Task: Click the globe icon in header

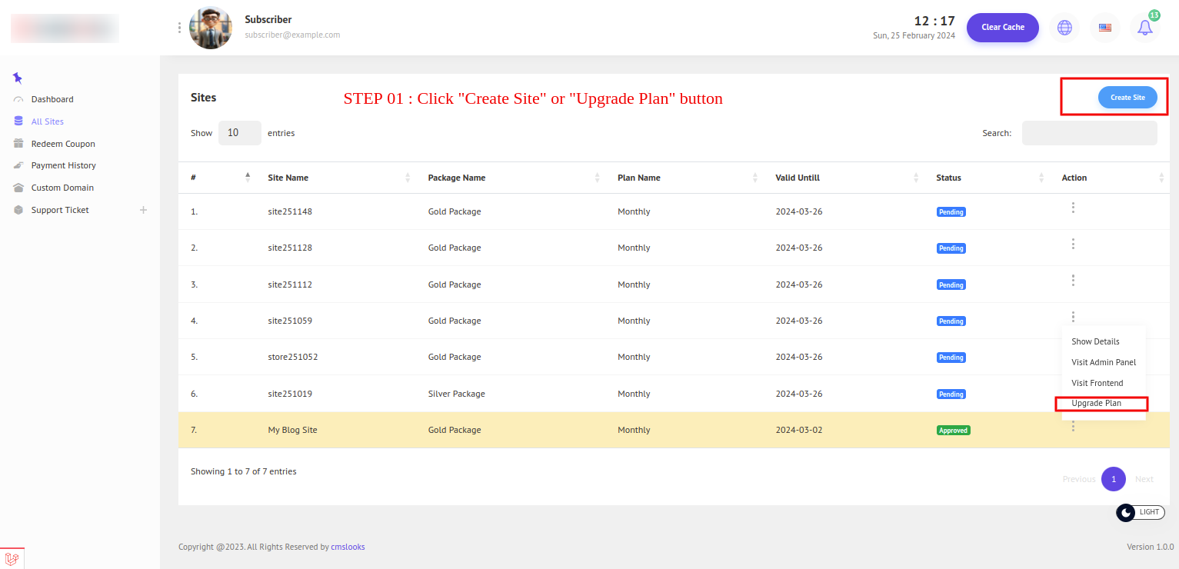Action: [1064, 28]
